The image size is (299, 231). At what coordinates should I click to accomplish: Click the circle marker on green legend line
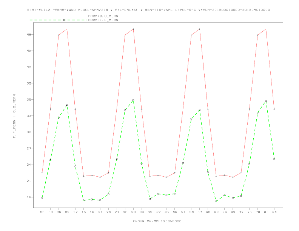[64, 20]
